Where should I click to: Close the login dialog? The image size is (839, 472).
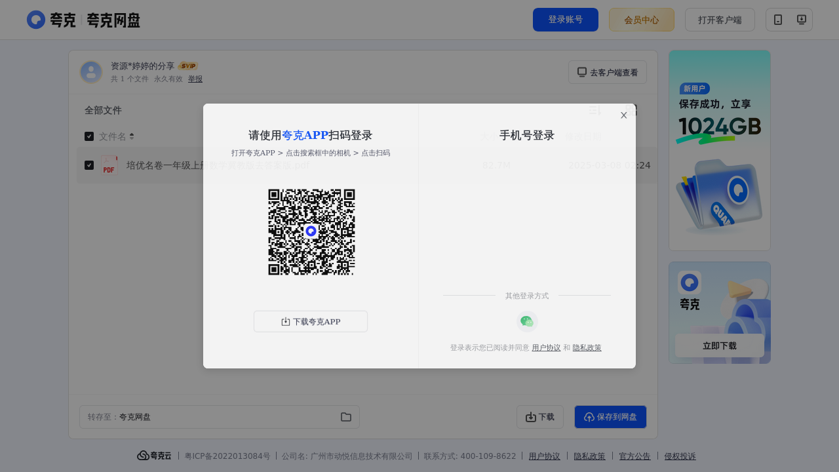(x=624, y=115)
